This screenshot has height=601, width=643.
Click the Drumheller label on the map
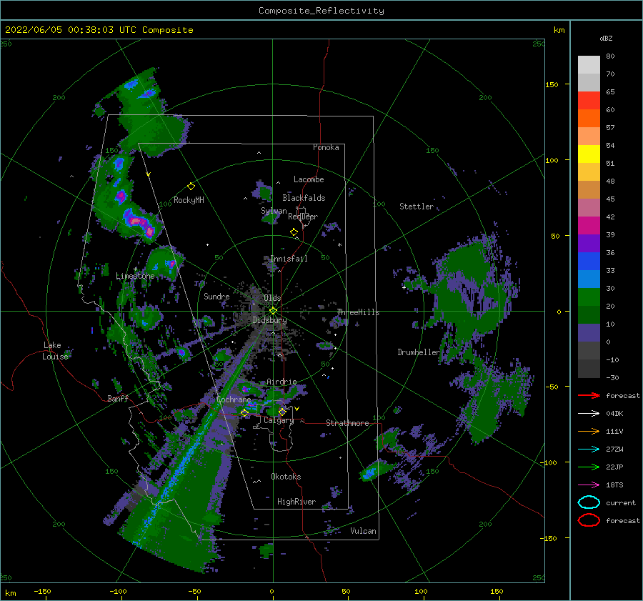pyautogui.click(x=419, y=352)
